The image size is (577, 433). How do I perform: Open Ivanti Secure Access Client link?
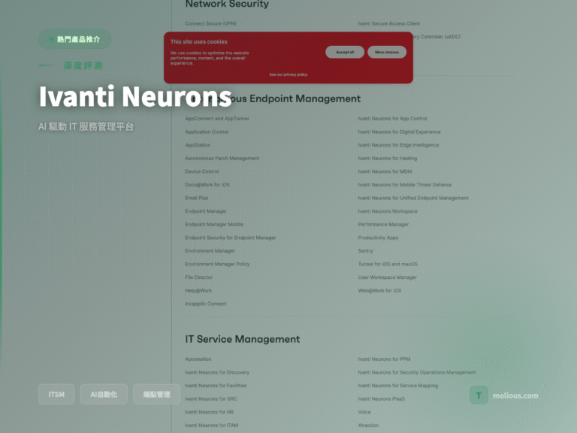(388, 23)
